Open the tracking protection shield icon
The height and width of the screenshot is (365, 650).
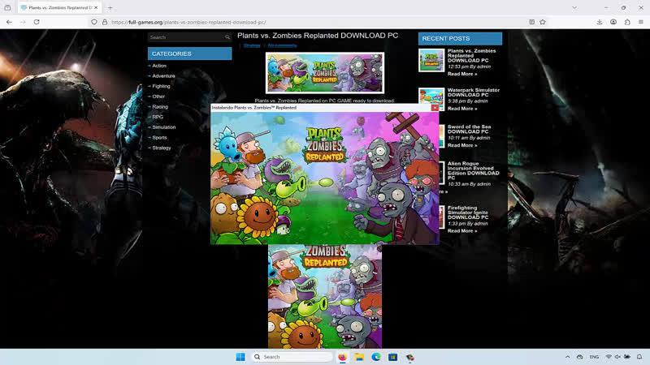(94, 22)
